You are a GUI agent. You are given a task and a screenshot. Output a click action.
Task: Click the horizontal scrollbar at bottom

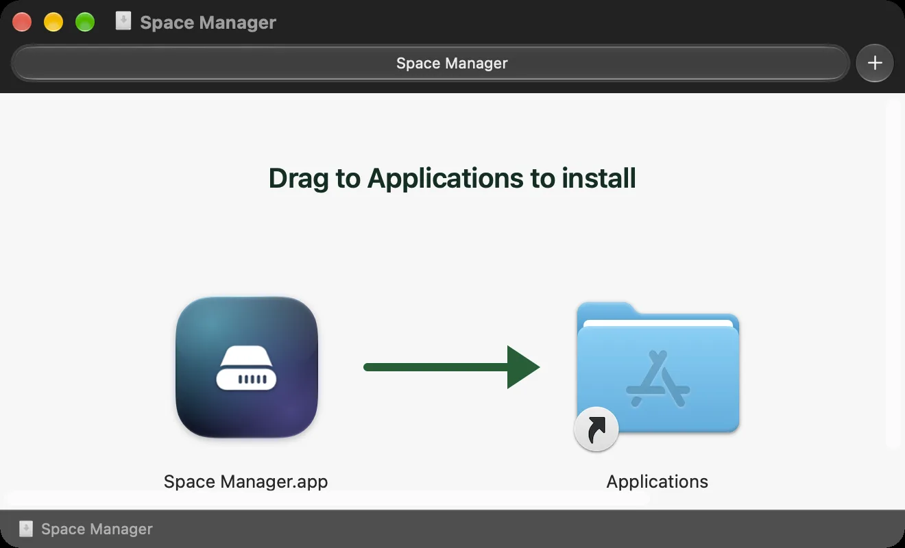(x=328, y=498)
